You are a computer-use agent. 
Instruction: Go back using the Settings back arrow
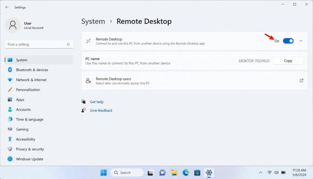coord(7,7)
